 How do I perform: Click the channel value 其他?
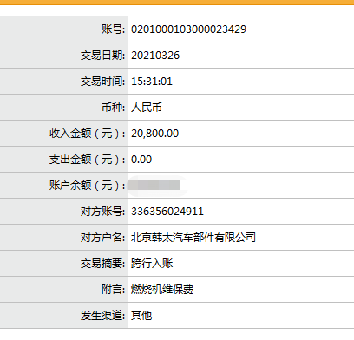[141, 316]
